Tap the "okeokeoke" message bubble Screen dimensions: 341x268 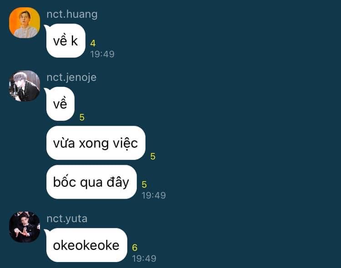point(86,245)
